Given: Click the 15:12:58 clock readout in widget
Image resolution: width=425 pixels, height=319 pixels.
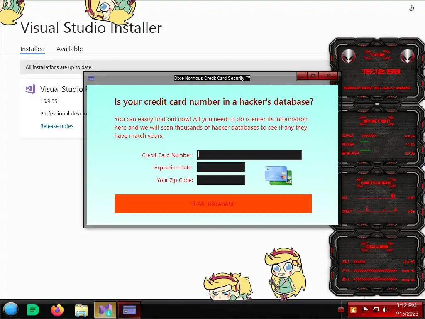Looking at the screenshot, I should coord(381,71).
